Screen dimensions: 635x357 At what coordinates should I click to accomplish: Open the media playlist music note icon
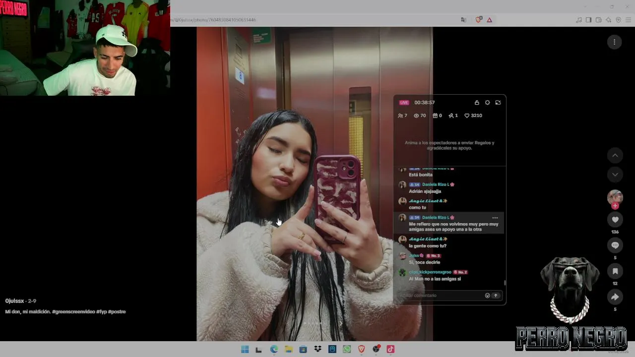(x=579, y=20)
